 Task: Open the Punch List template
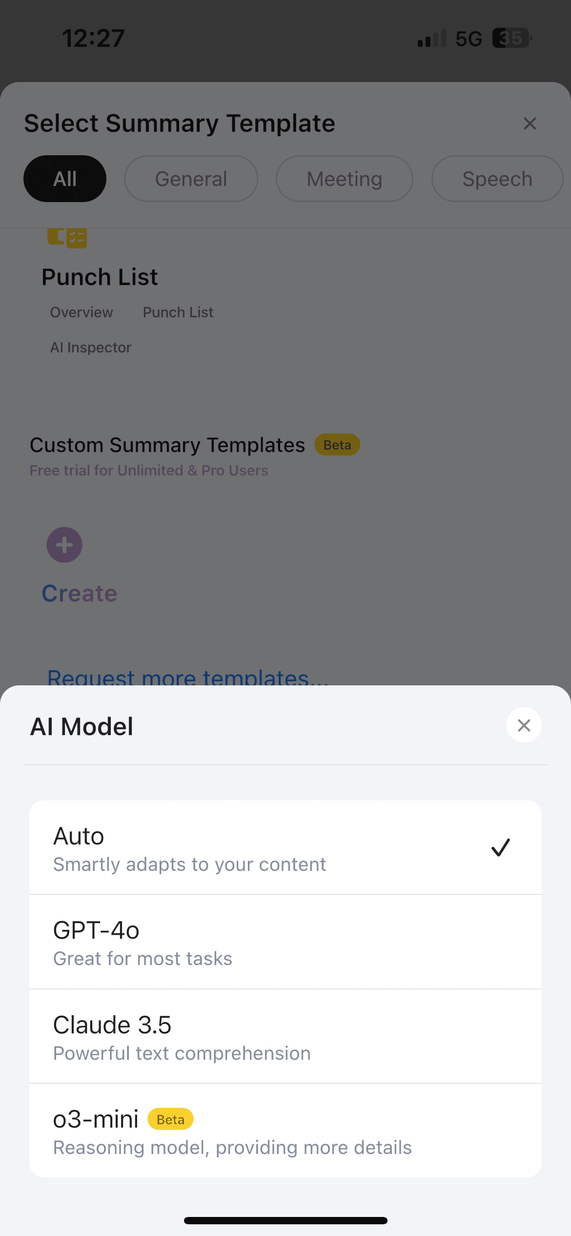[100, 277]
